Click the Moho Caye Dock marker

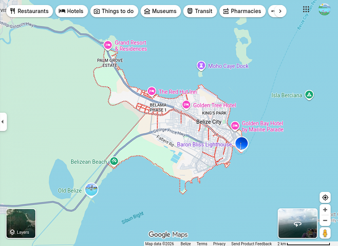[x=201, y=65]
